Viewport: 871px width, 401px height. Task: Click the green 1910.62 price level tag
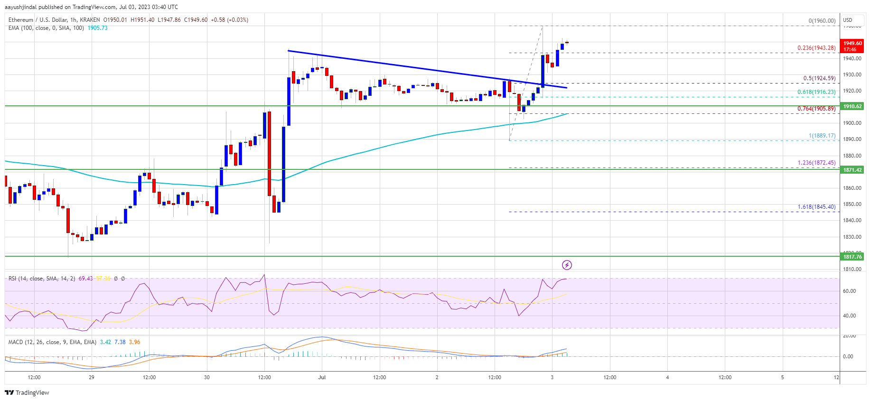coord(852,106)
